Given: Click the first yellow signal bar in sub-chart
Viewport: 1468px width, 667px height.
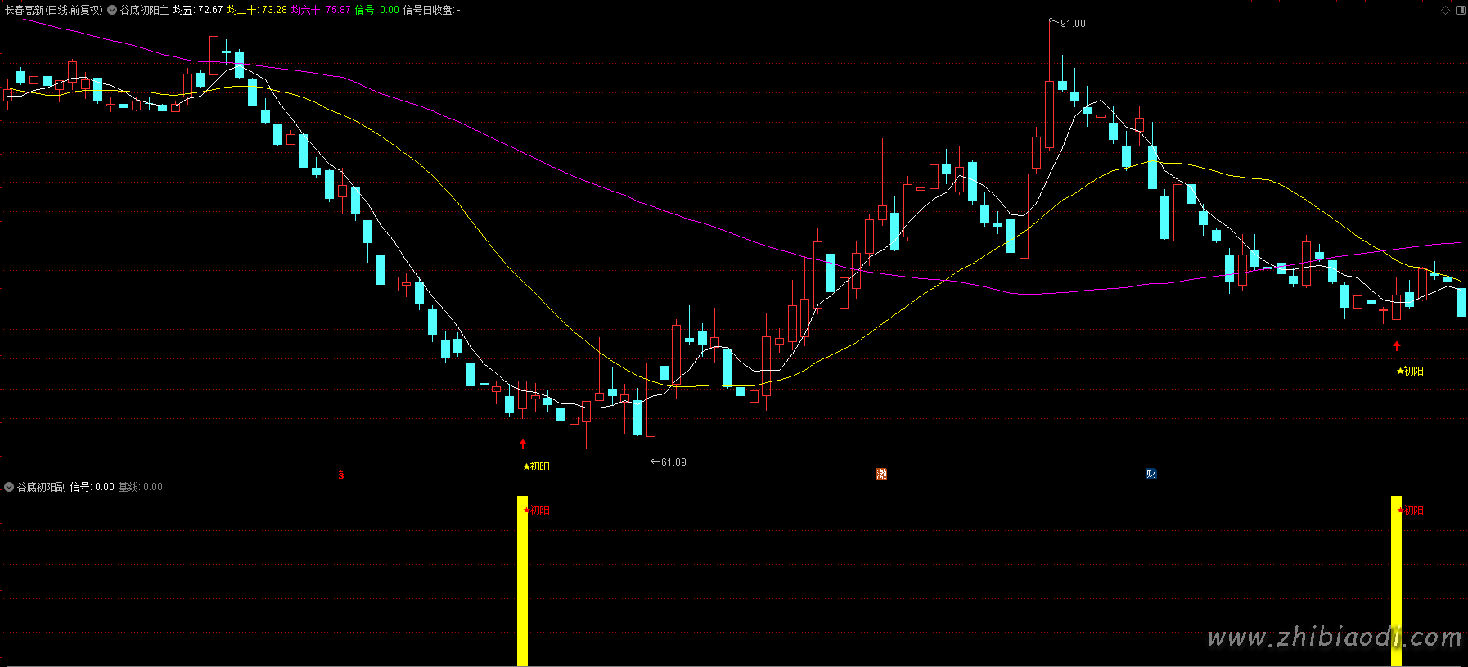Looking at the screenshot, I should pyautogui.click(x=522, y=581).
